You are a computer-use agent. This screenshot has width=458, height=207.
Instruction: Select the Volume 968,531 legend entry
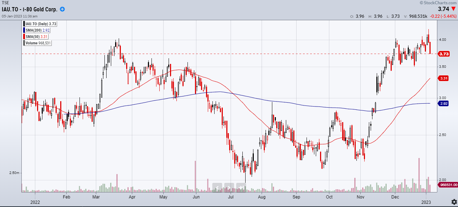(x=38, y=43)
